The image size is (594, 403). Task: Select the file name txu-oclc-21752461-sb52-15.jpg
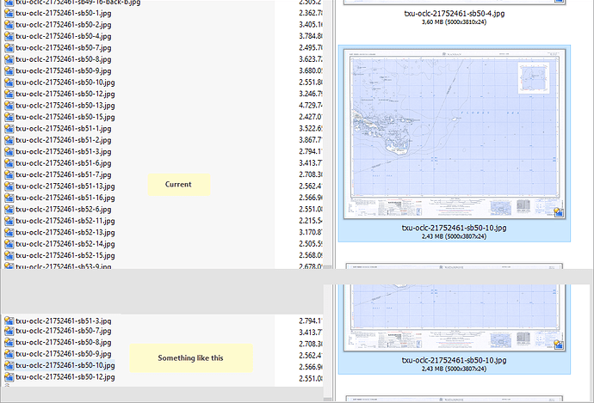[65, 255]
